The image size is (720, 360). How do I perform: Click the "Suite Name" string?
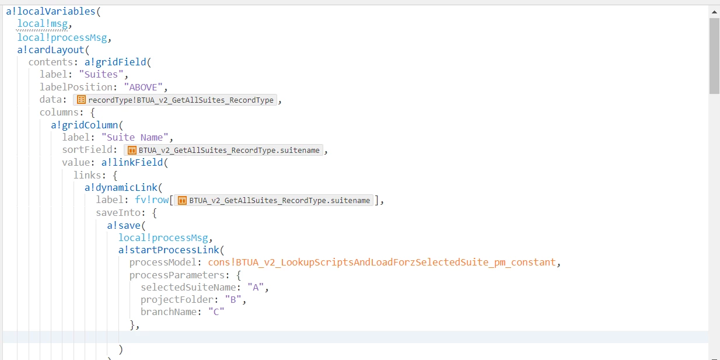pyautogui.click(x=135, y=138)
